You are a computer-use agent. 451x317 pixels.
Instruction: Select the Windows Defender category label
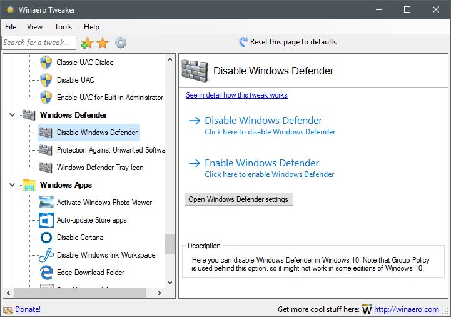click(x=74, y=115)
